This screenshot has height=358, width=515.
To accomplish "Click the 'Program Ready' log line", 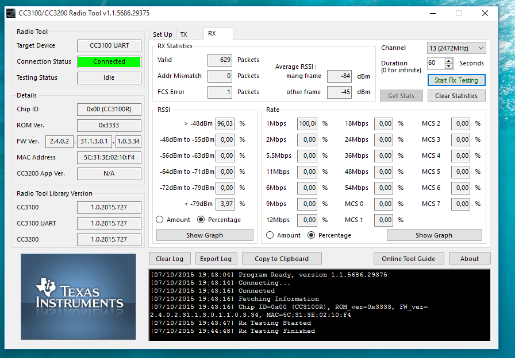I will [x=269, y=275].
